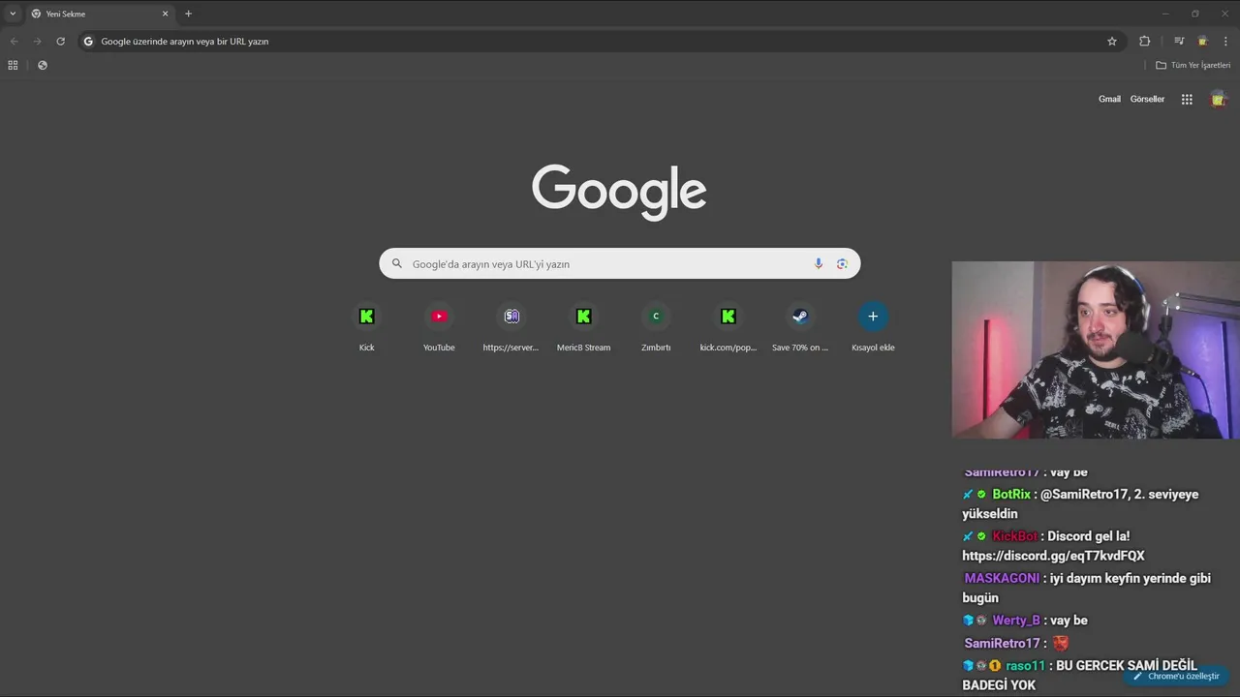Screen dimensions: 1240x697
Task: Open the Tüm Yer İşaretleri folder
Action: pyautogui.click(x=1193, y=65)
